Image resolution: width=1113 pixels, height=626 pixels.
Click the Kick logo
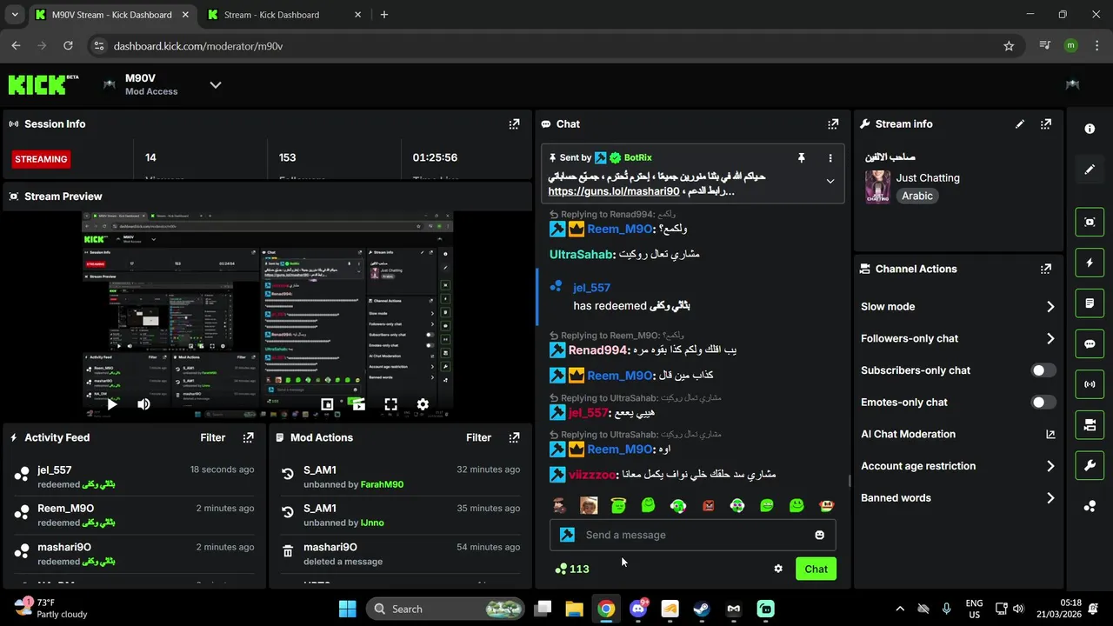pos(43,84)
